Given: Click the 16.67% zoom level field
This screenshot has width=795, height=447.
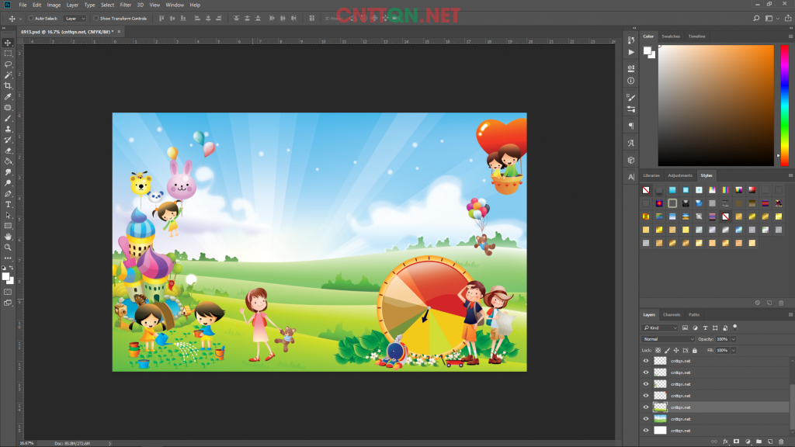Looking at the screenshot, I should [26, 443].
